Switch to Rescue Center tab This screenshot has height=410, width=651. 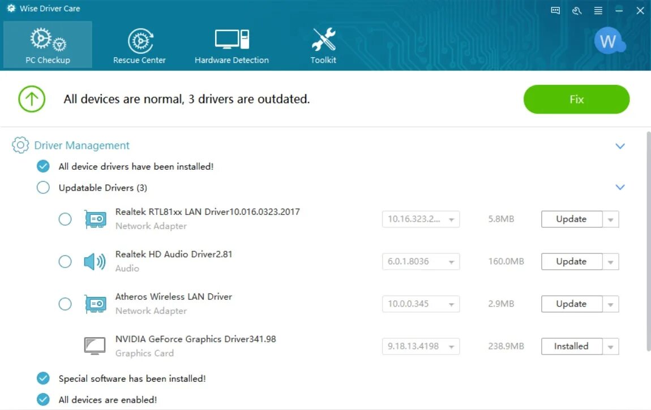point(139,46)
